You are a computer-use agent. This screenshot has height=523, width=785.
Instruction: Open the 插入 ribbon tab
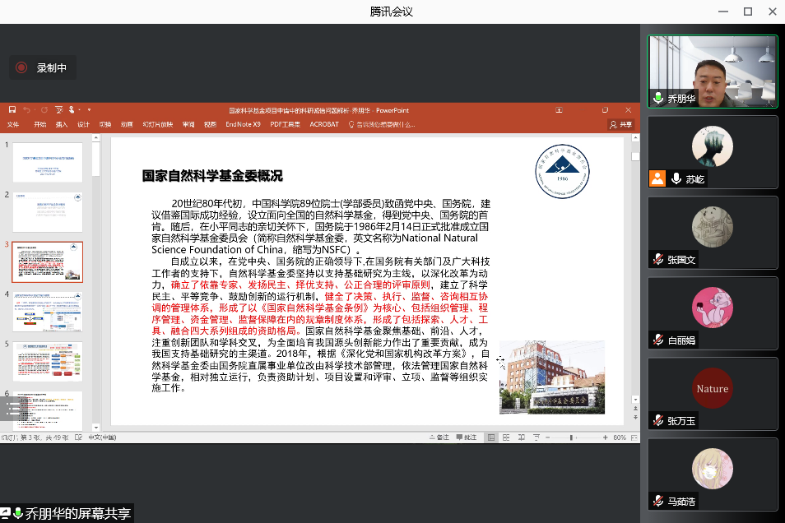(62, 124)
